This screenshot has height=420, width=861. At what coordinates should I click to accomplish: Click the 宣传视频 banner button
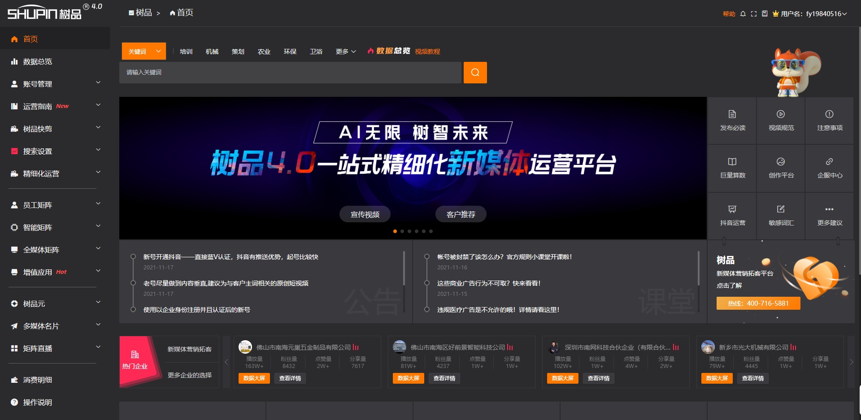[365, 214]
